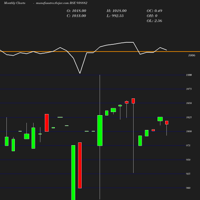Click the 1075 price axis label
This screenshot has width=200, height=200.
(189, 89)
